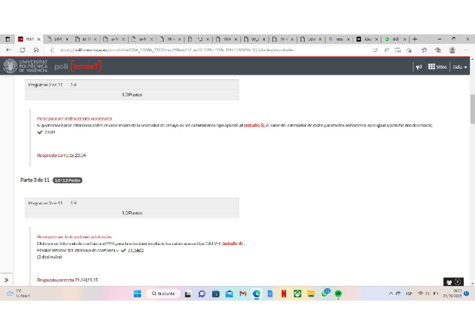475x335 pixels.
Task: Open the tab actions menu icon
Action: [x=8, y=39]
